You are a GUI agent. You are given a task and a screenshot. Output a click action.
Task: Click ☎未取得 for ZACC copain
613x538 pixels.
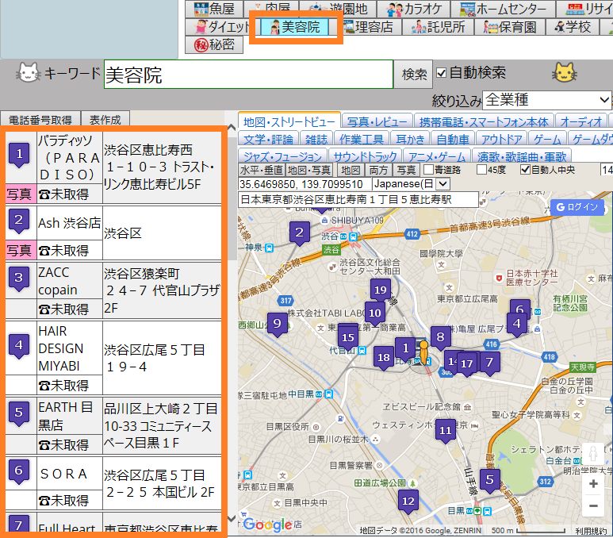click(x=63, y=309)
